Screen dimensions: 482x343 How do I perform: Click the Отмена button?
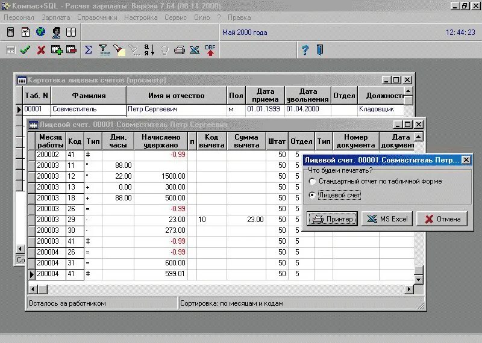(x=442, y=219)
